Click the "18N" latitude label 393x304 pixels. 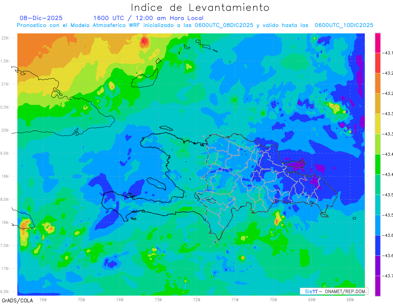click(x=6, y=222)
